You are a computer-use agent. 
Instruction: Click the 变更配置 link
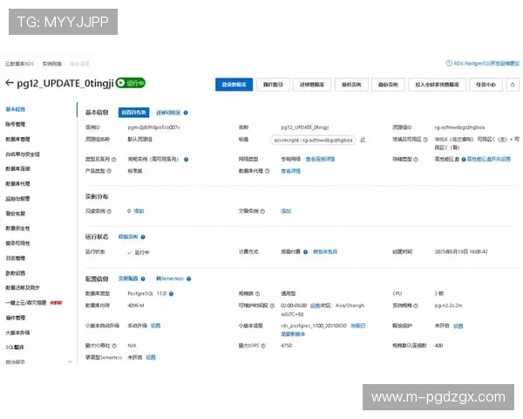tap(129, 278)
